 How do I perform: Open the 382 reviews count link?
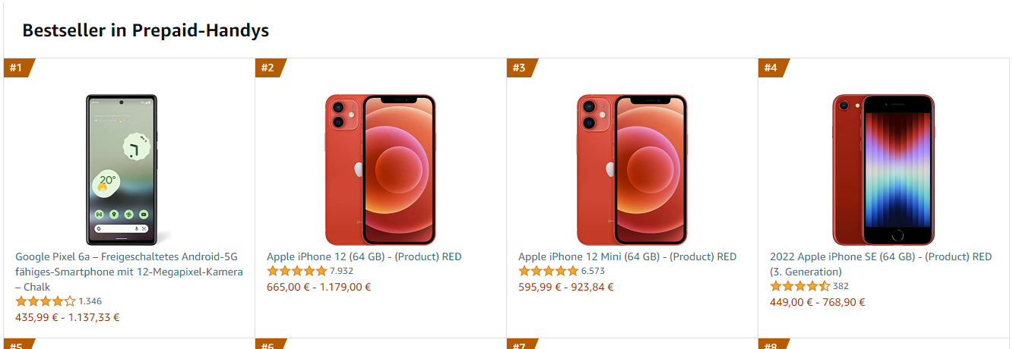coord(840,286)
